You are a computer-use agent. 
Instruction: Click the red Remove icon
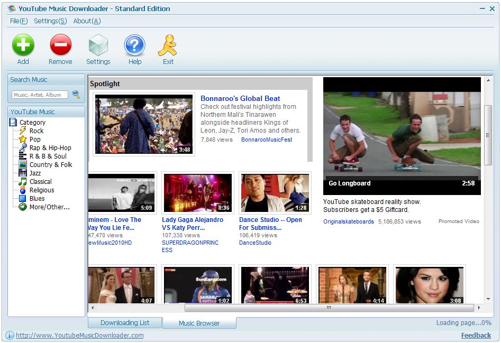(60, 45)
